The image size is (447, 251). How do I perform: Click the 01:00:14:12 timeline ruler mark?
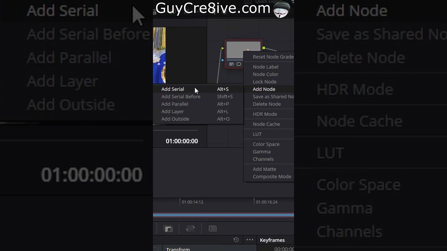[x=192, y=202]
